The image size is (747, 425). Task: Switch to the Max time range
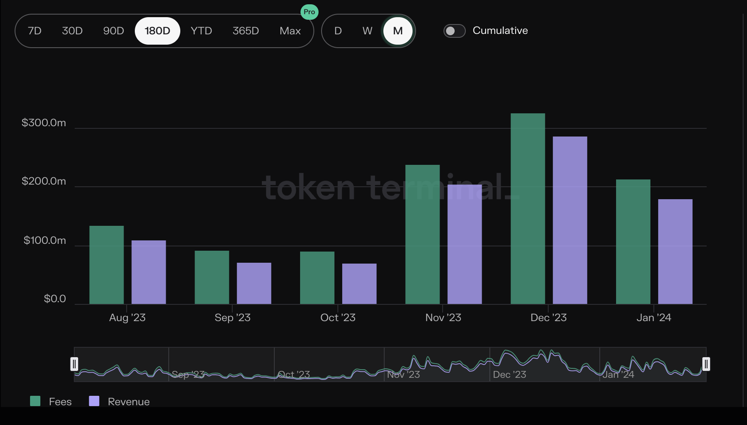[x=290, y=30]
